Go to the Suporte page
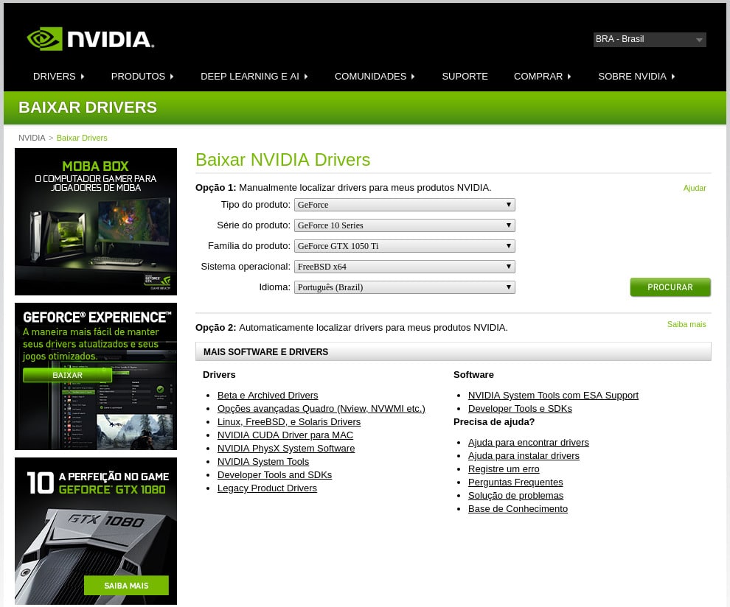Viewport: 730px width, 607px height. 465,77
